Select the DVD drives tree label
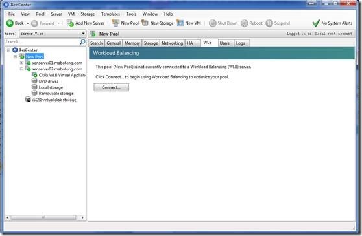Image resolution: width=362 pixels, height=236 pixels. coord(49,81)
